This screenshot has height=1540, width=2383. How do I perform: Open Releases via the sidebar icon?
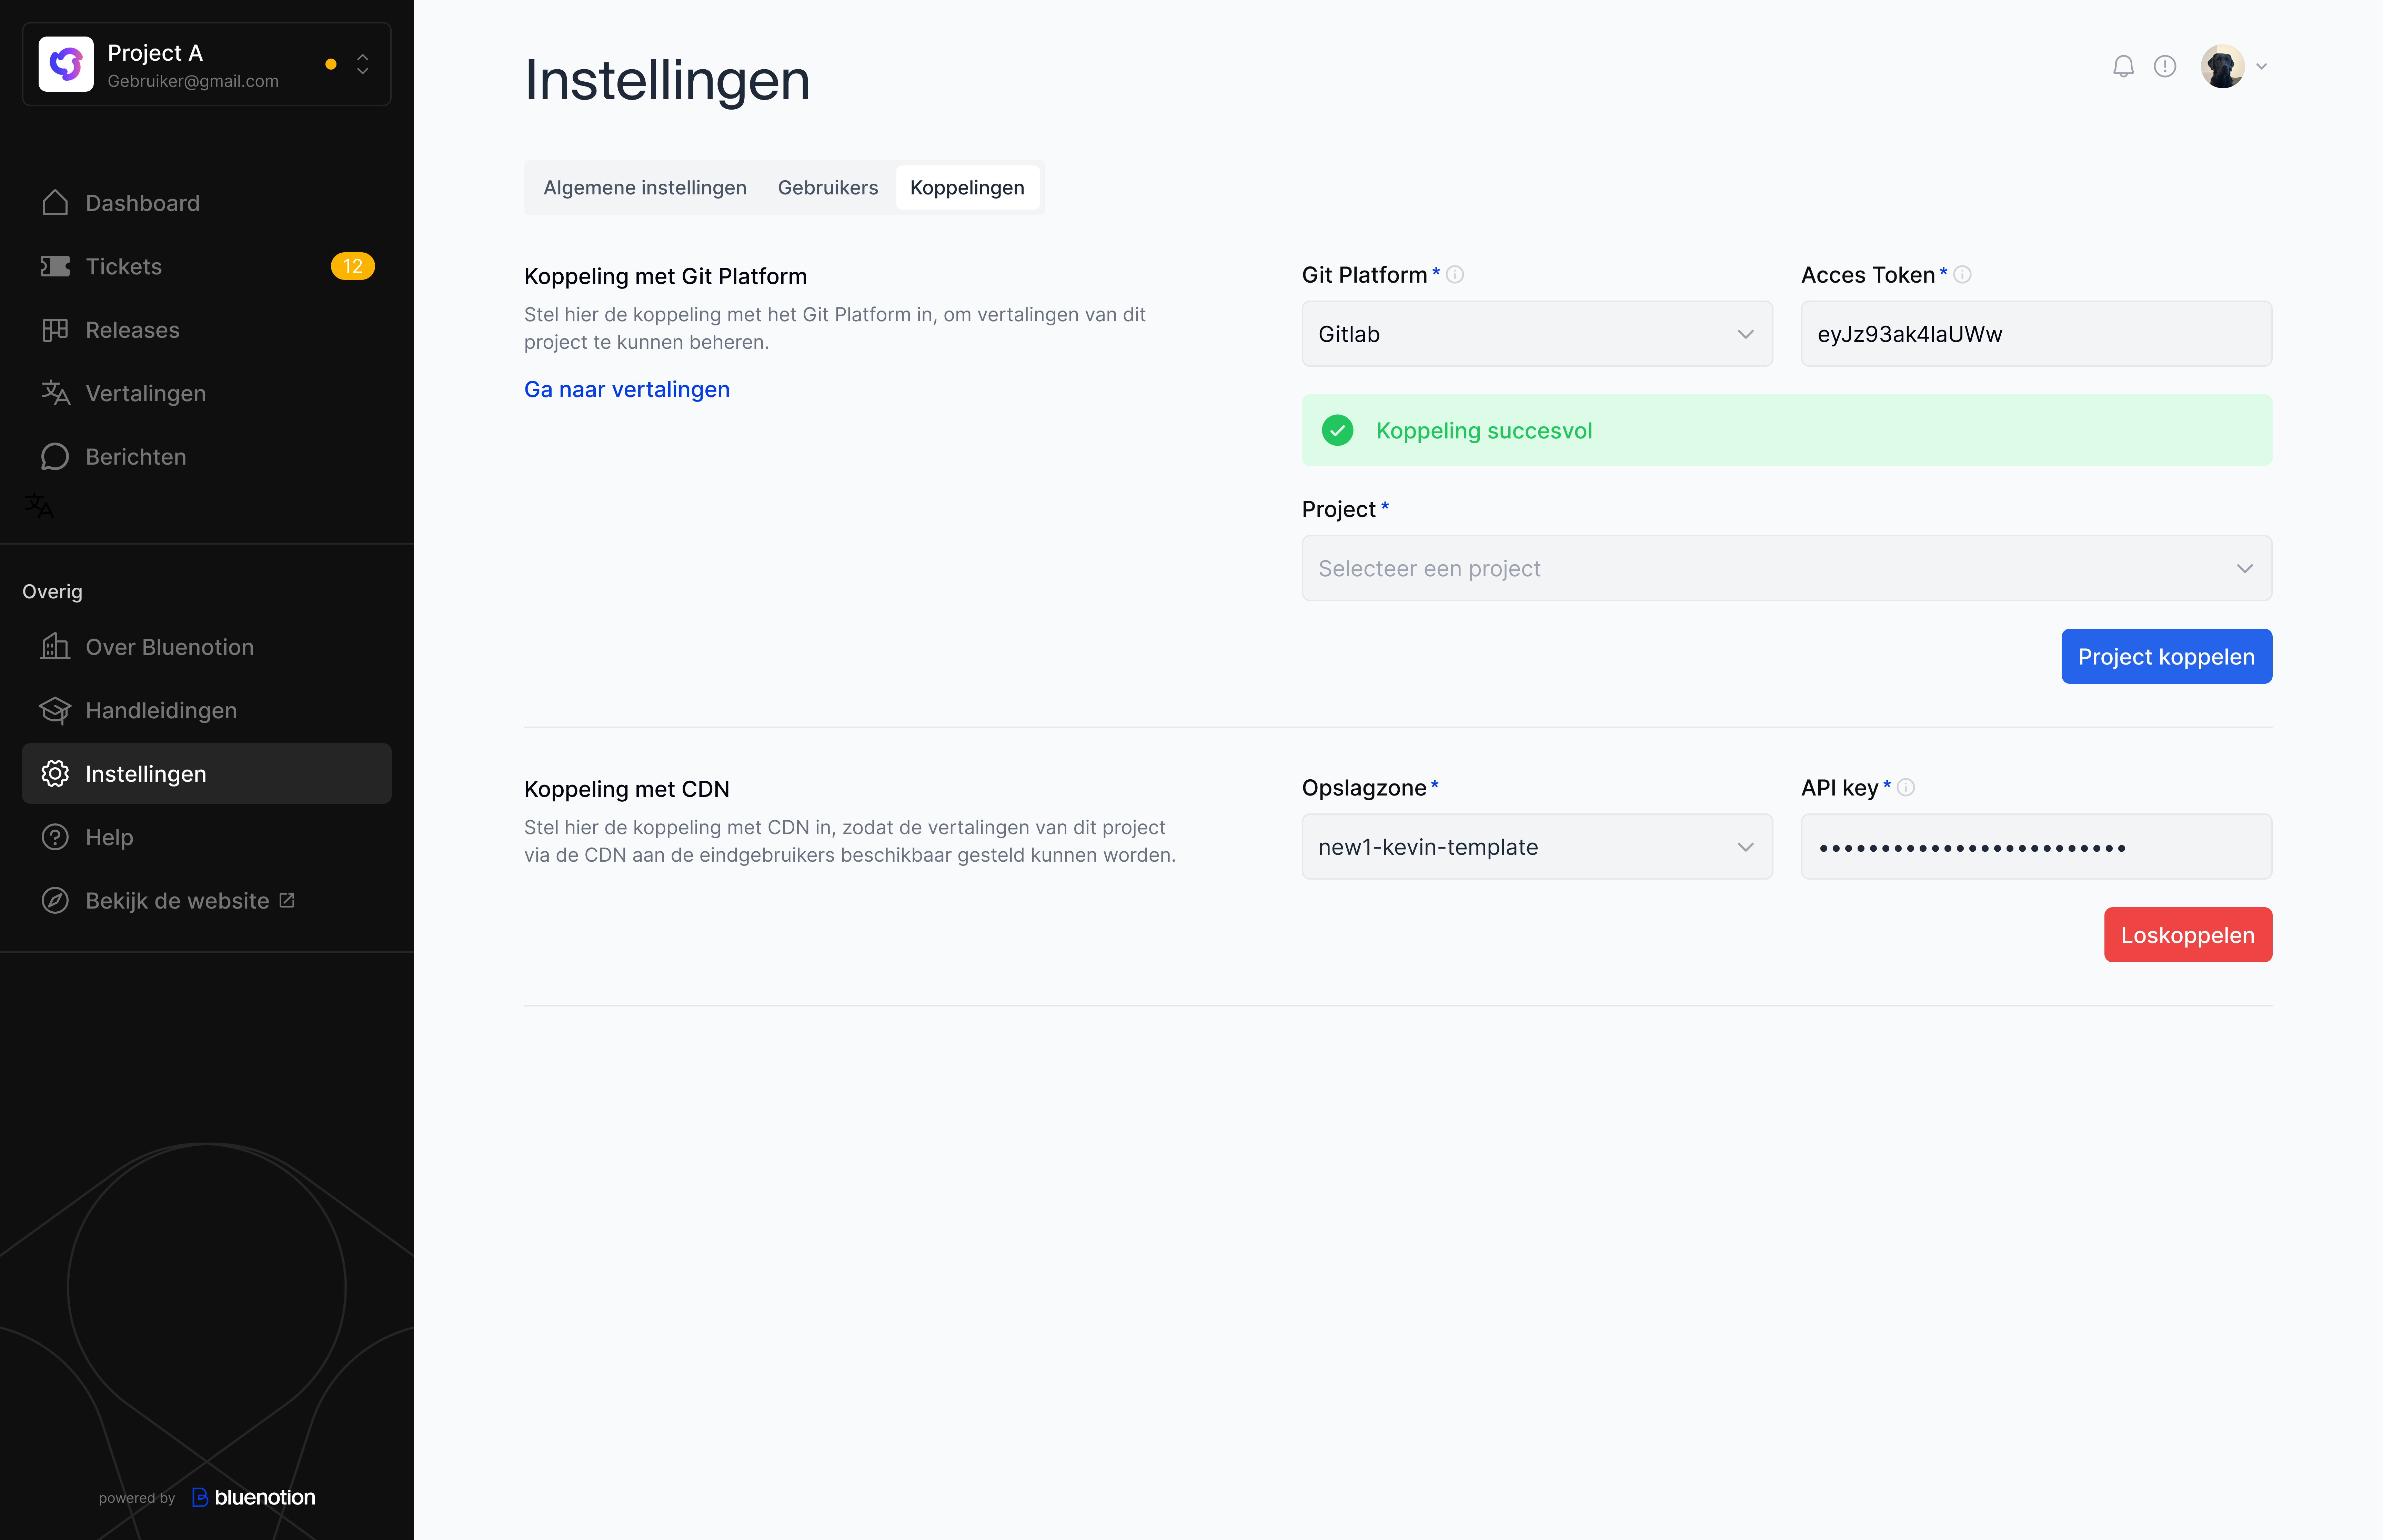pyautogui.click(x=56, y=330)
